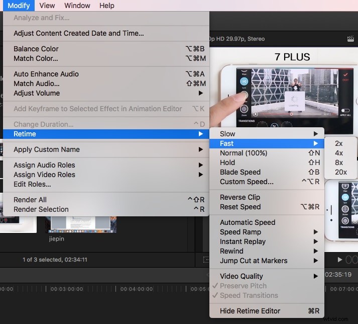Image resolution: width=358 pixels, height=324 pixels.
Task: Select Blade Speed
Action: pos(267,172)
